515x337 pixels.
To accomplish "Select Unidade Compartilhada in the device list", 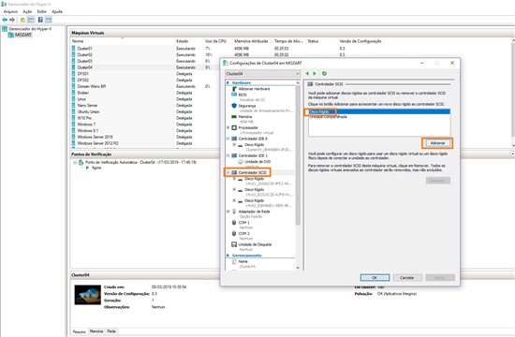I will (379, 117).
